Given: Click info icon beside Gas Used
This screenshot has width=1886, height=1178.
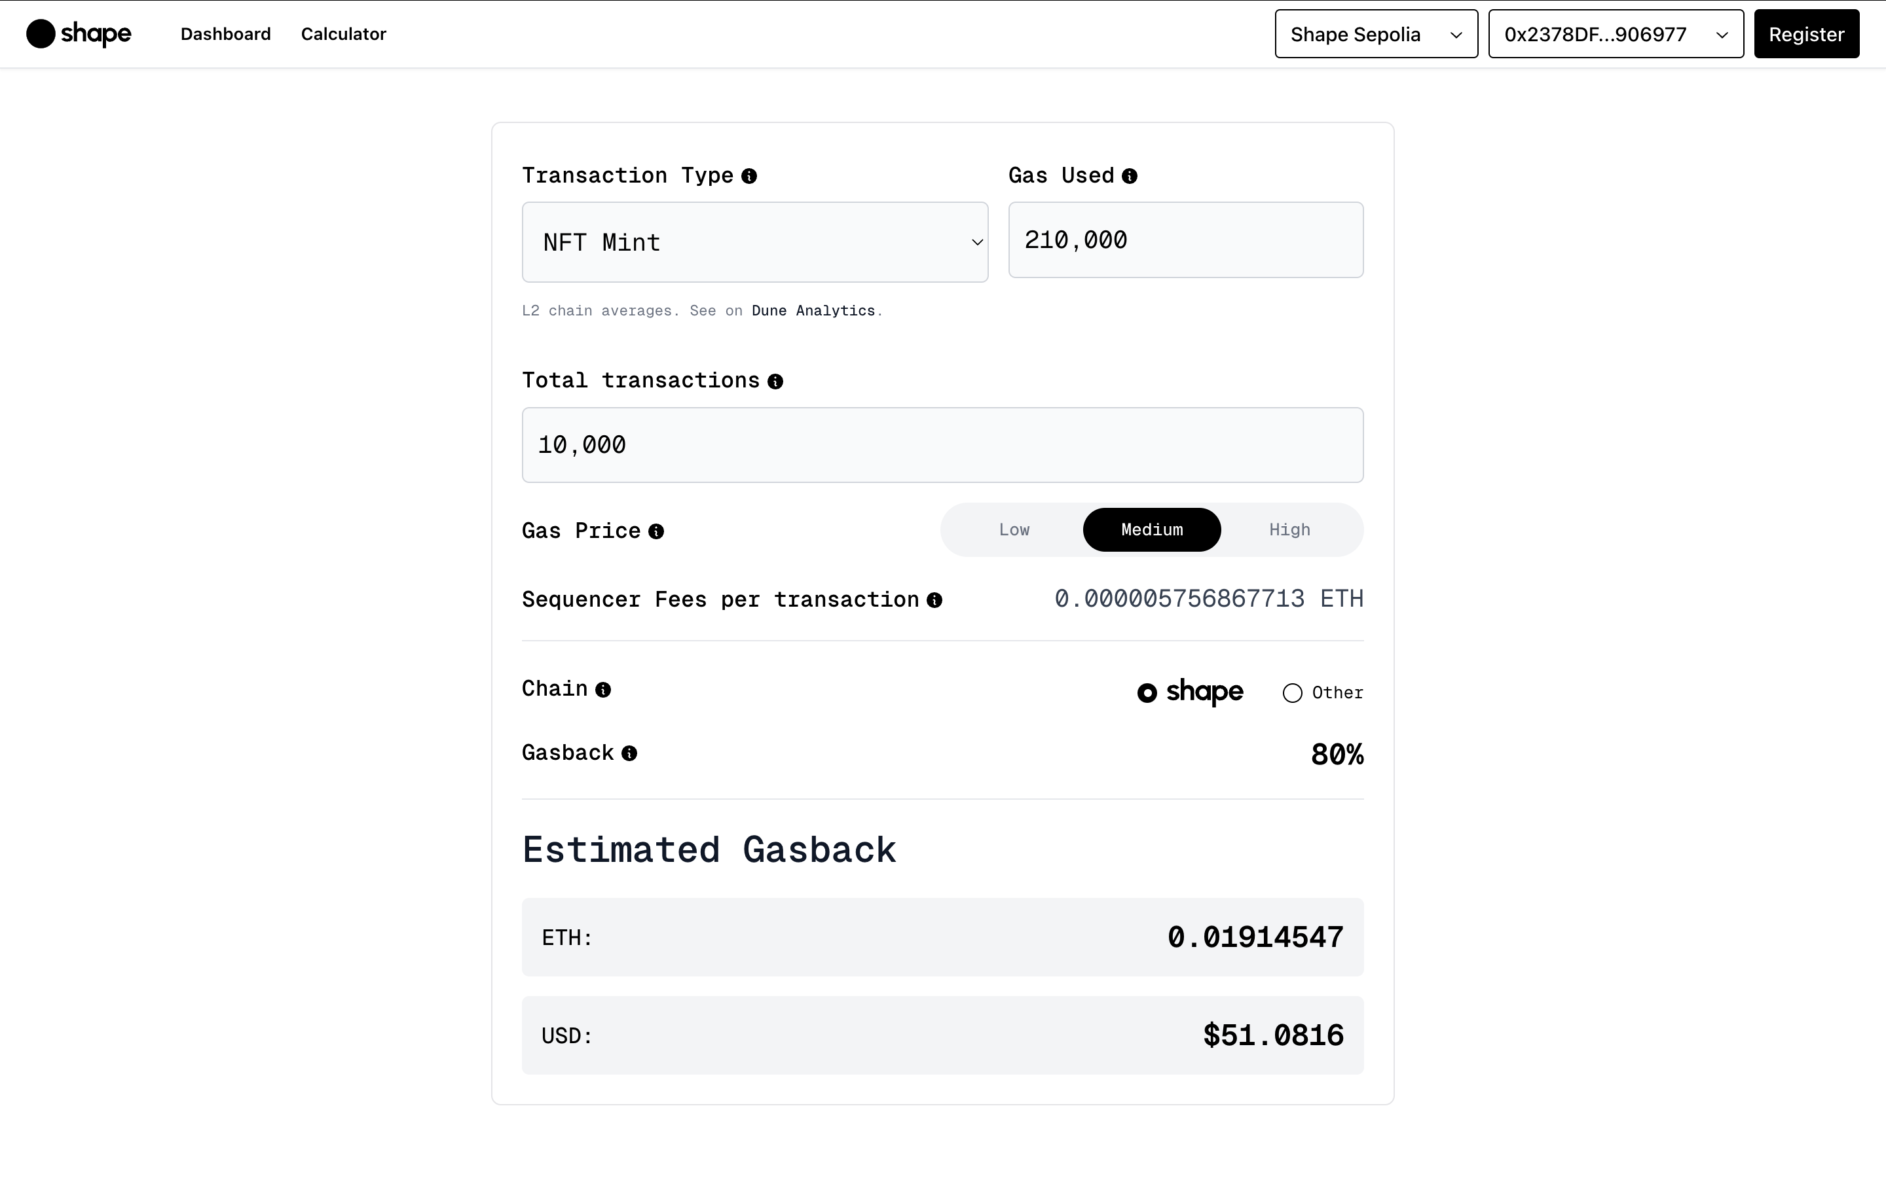Looking at the screenshot, I should [1129, 176].
